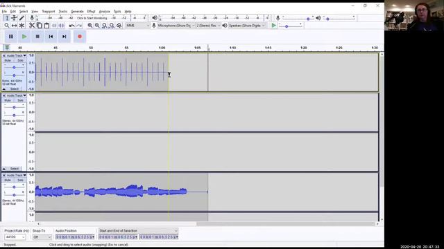Viewport: 444px width, 249px height.
Task: Select the Zoom magnifier tool
Action: coord(7,26)
